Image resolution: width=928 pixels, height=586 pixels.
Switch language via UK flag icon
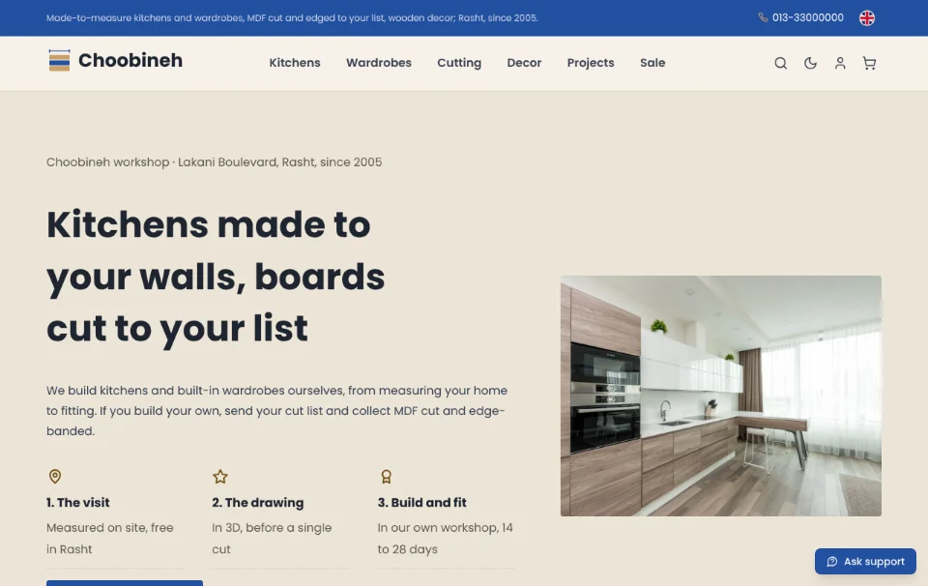[867, 18]
